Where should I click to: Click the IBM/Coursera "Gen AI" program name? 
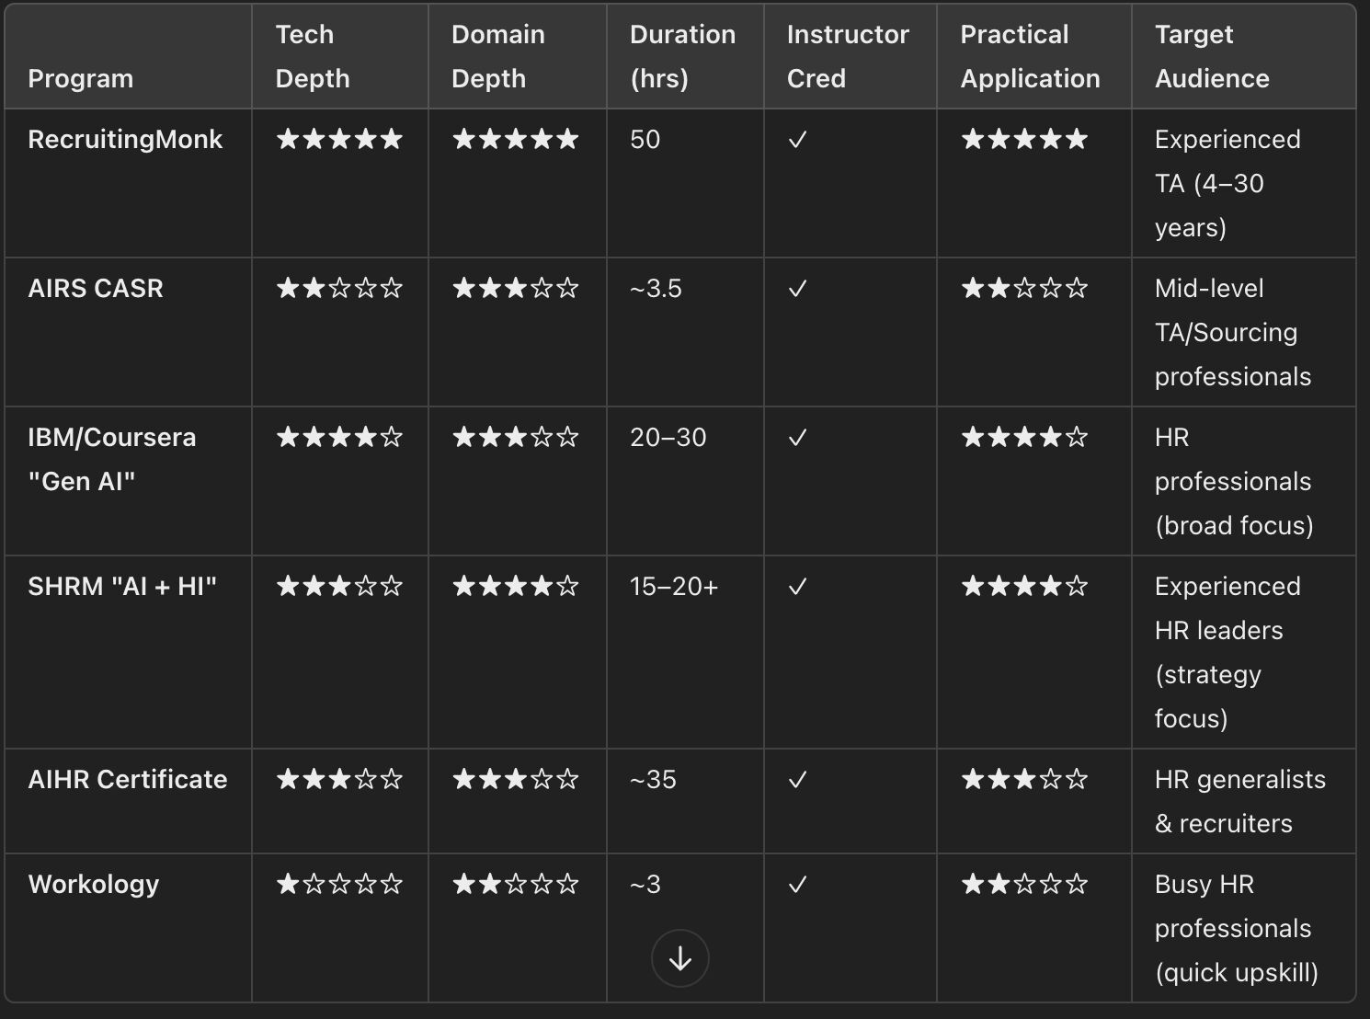pos(111,459)
